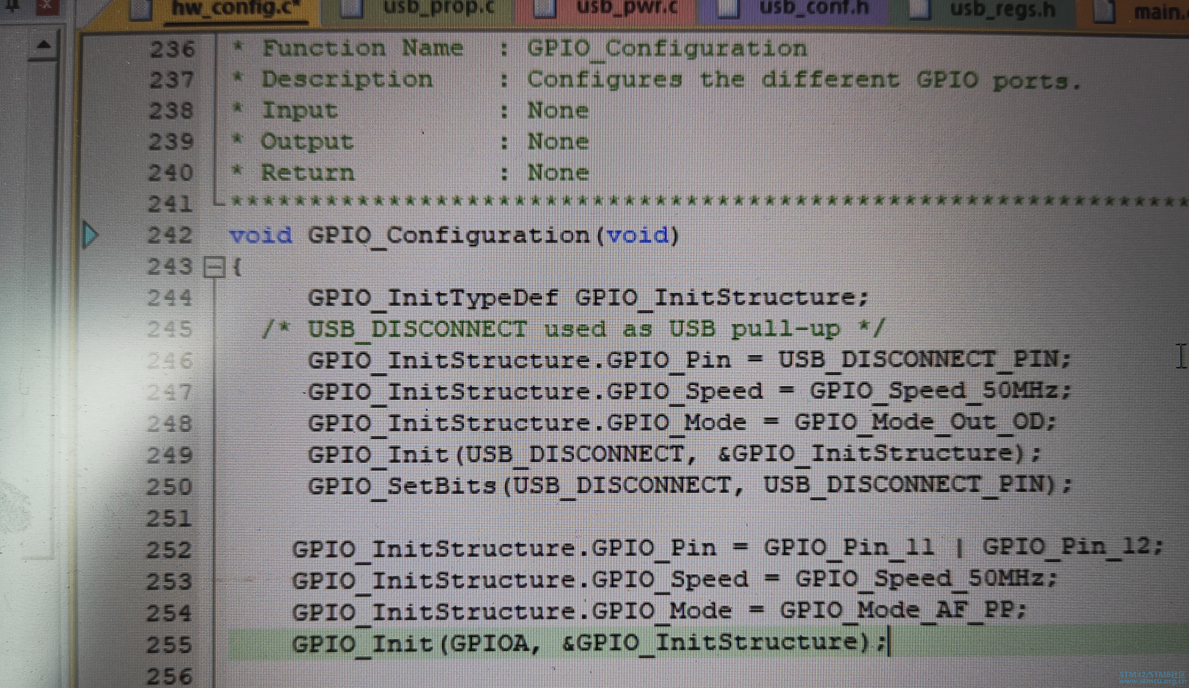
Task: Click the scroll-up arrow in left panel
Action: coord(43,45)
